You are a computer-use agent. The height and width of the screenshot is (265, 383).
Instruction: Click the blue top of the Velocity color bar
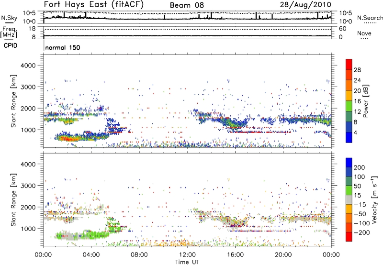coord(349,163)
